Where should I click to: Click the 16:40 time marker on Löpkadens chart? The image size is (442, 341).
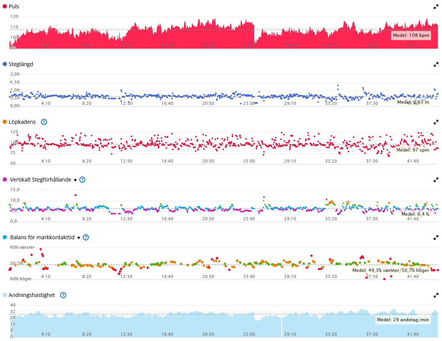(167, 161)
